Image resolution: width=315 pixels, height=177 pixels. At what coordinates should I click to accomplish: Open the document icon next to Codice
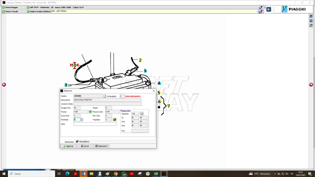click(105, 96)
